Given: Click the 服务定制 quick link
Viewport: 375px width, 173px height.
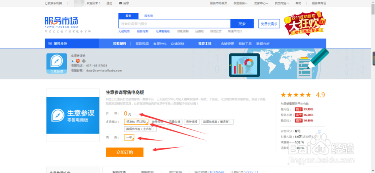Looking at the screenshot, I should (142, 31).
